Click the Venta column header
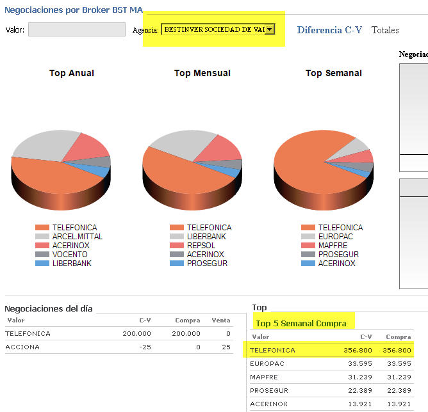This screenshot has width=428, height=412. click(x=221, y=320)
